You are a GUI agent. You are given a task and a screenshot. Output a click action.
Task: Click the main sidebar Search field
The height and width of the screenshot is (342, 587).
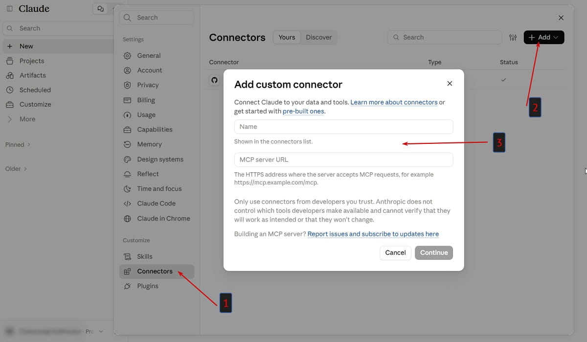pos(58,28)
